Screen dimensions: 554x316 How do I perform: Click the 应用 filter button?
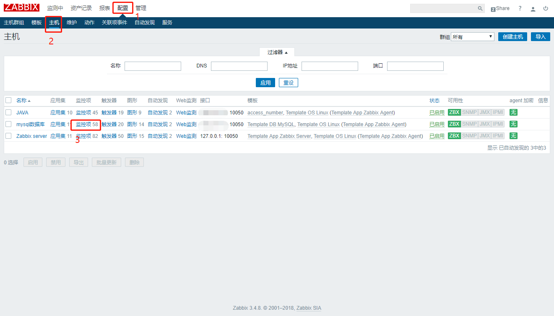point(265,83)
